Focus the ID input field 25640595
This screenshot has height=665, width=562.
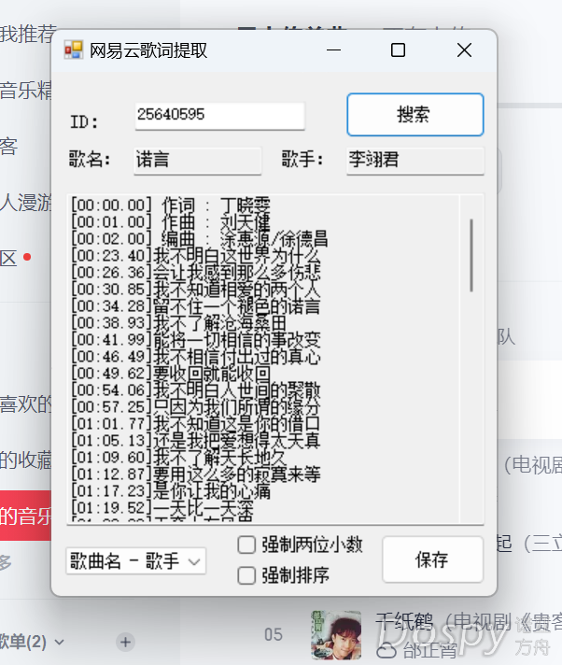click(219, 116)
